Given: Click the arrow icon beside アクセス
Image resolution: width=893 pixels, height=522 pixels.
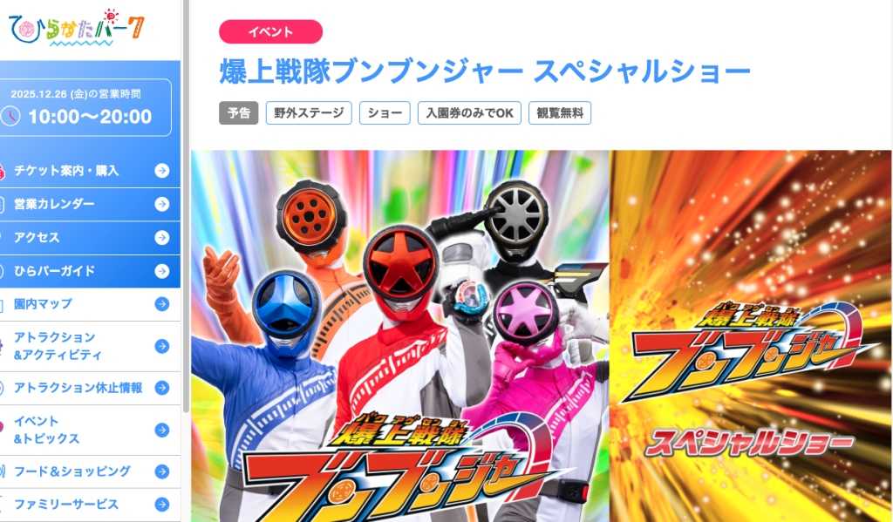Looking at the screenshot, I should [x=161, y=237].
